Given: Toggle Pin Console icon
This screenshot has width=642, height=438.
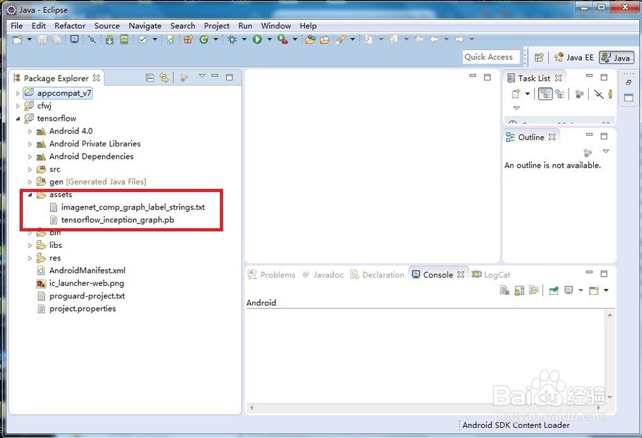Looking at the screenshot, I should tap(553, 290).
